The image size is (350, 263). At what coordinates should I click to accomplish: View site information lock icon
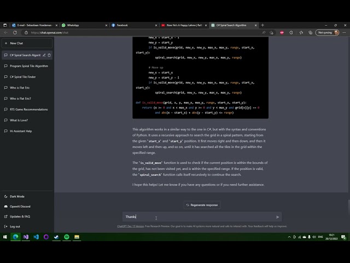(x=26, y=33)
